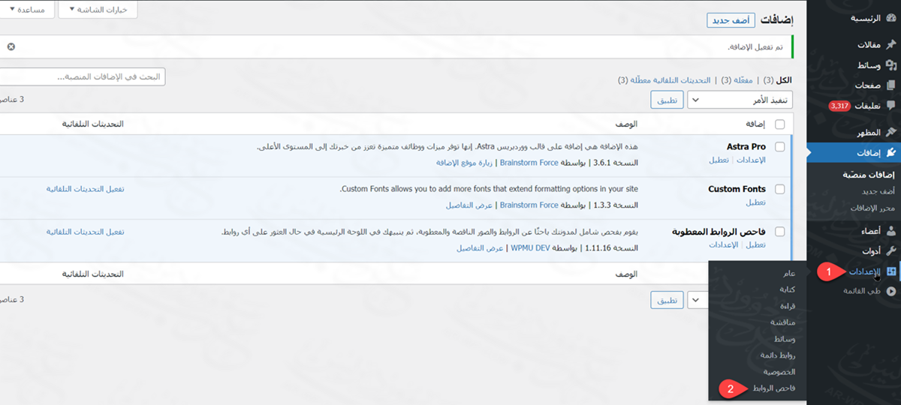
Task: Select عام in the settings submenu
Action: pos(788,273)
